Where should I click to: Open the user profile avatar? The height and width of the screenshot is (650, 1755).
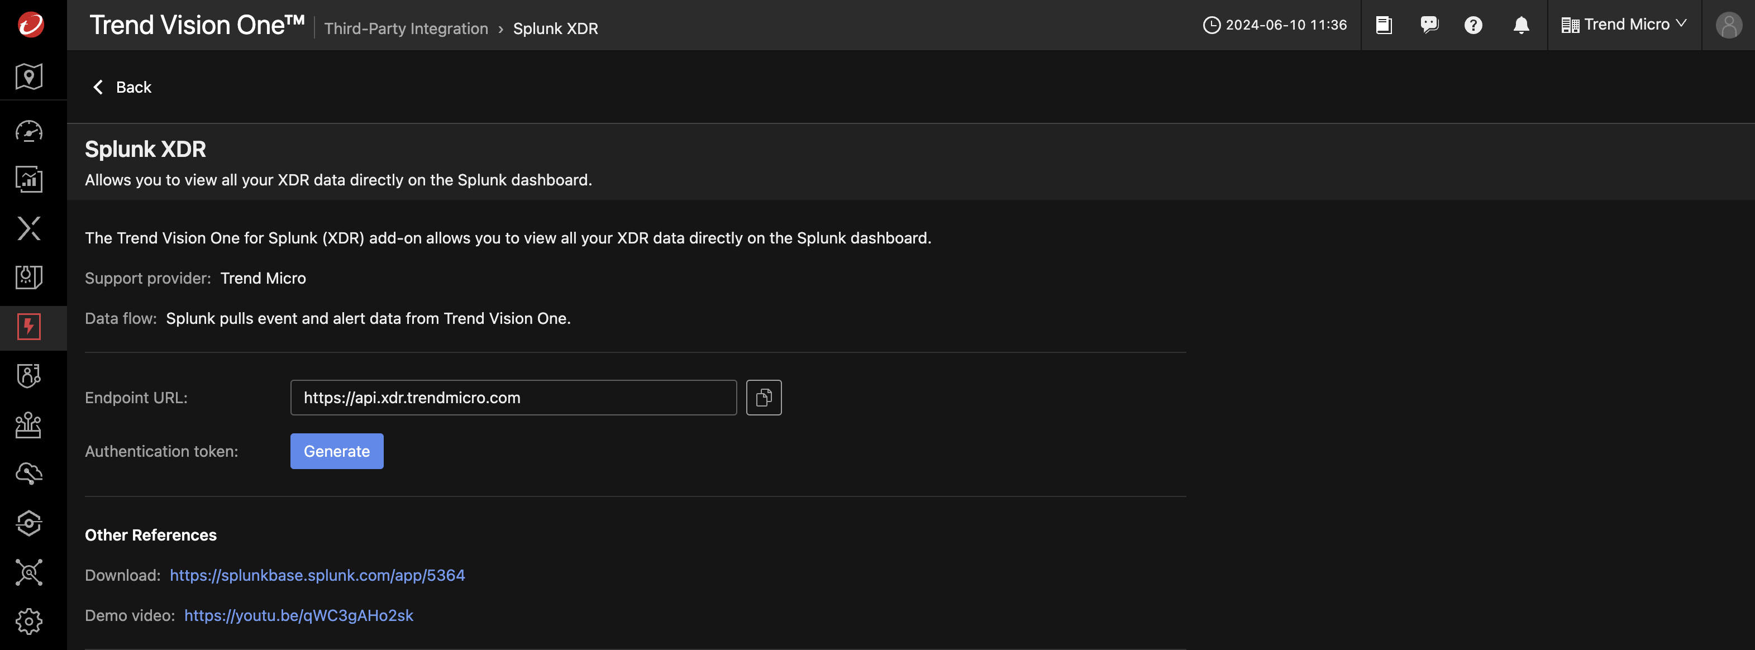click(1728, 25)
